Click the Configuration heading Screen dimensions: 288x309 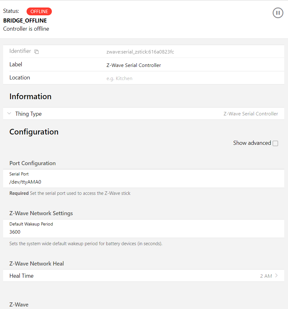click(34, 132)
